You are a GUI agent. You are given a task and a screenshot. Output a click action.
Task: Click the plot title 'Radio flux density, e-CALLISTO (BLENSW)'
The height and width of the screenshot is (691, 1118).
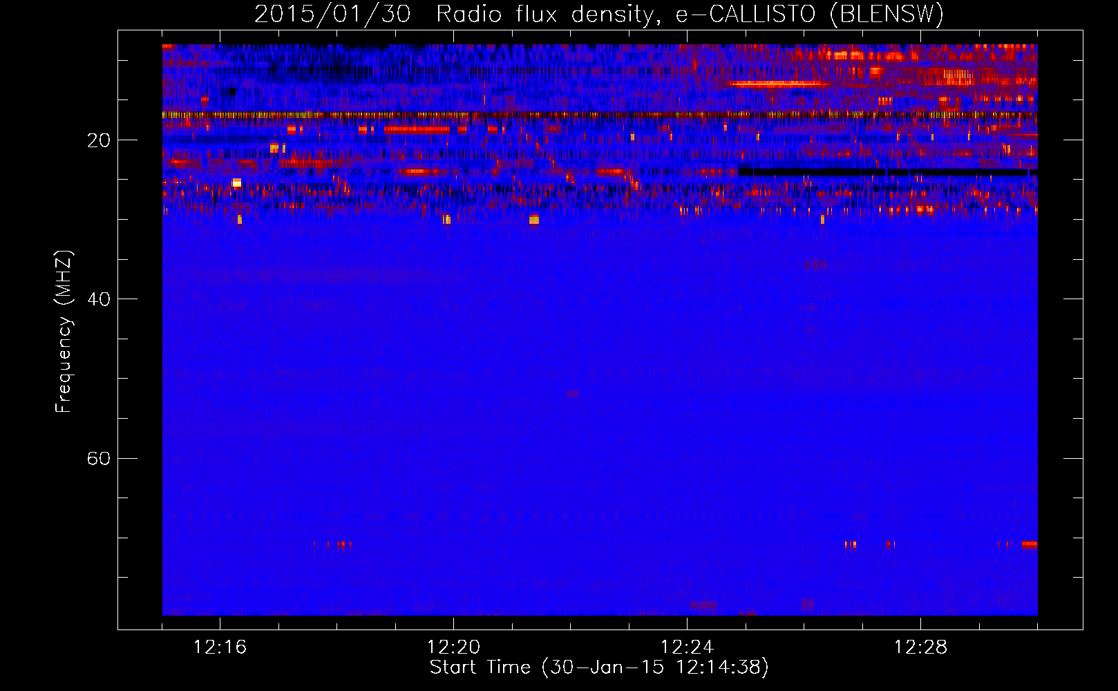click(690, 15)
